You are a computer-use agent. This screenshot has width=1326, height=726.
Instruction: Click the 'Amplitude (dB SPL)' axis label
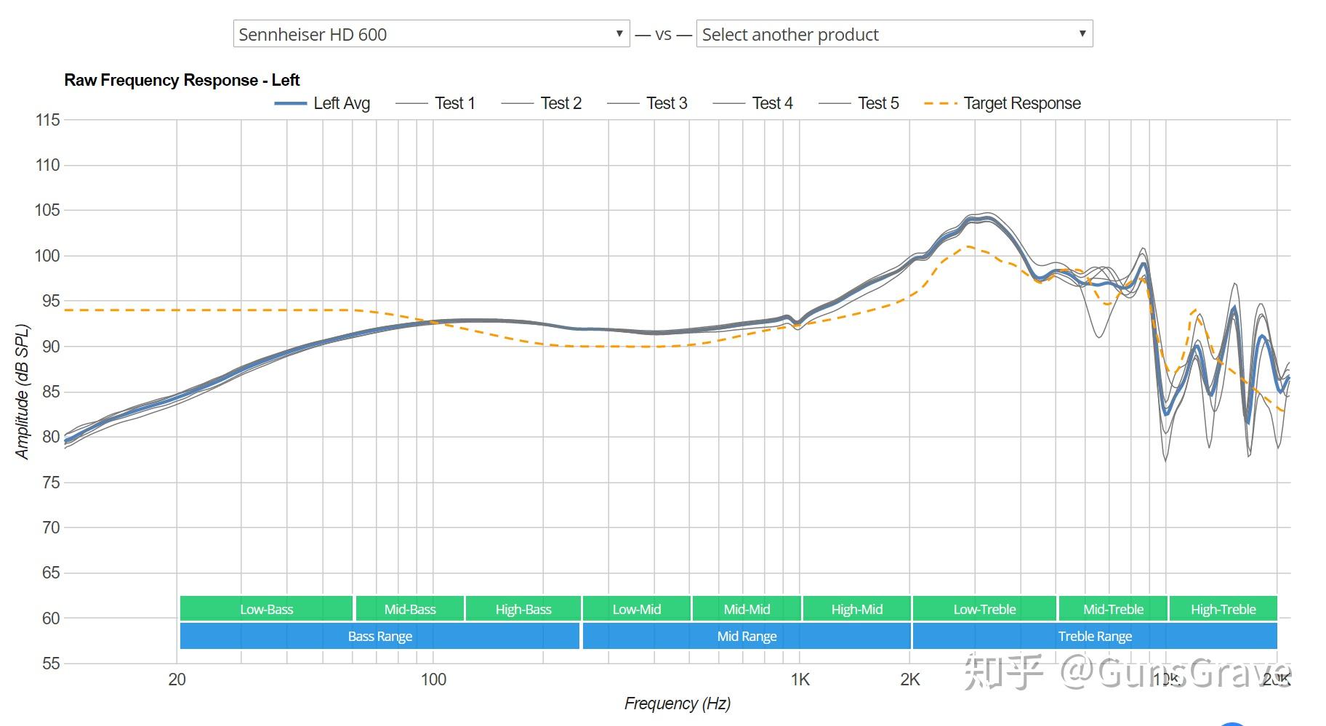tap(23, 392)
